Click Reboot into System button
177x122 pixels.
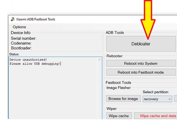click(x=141, y=63)
